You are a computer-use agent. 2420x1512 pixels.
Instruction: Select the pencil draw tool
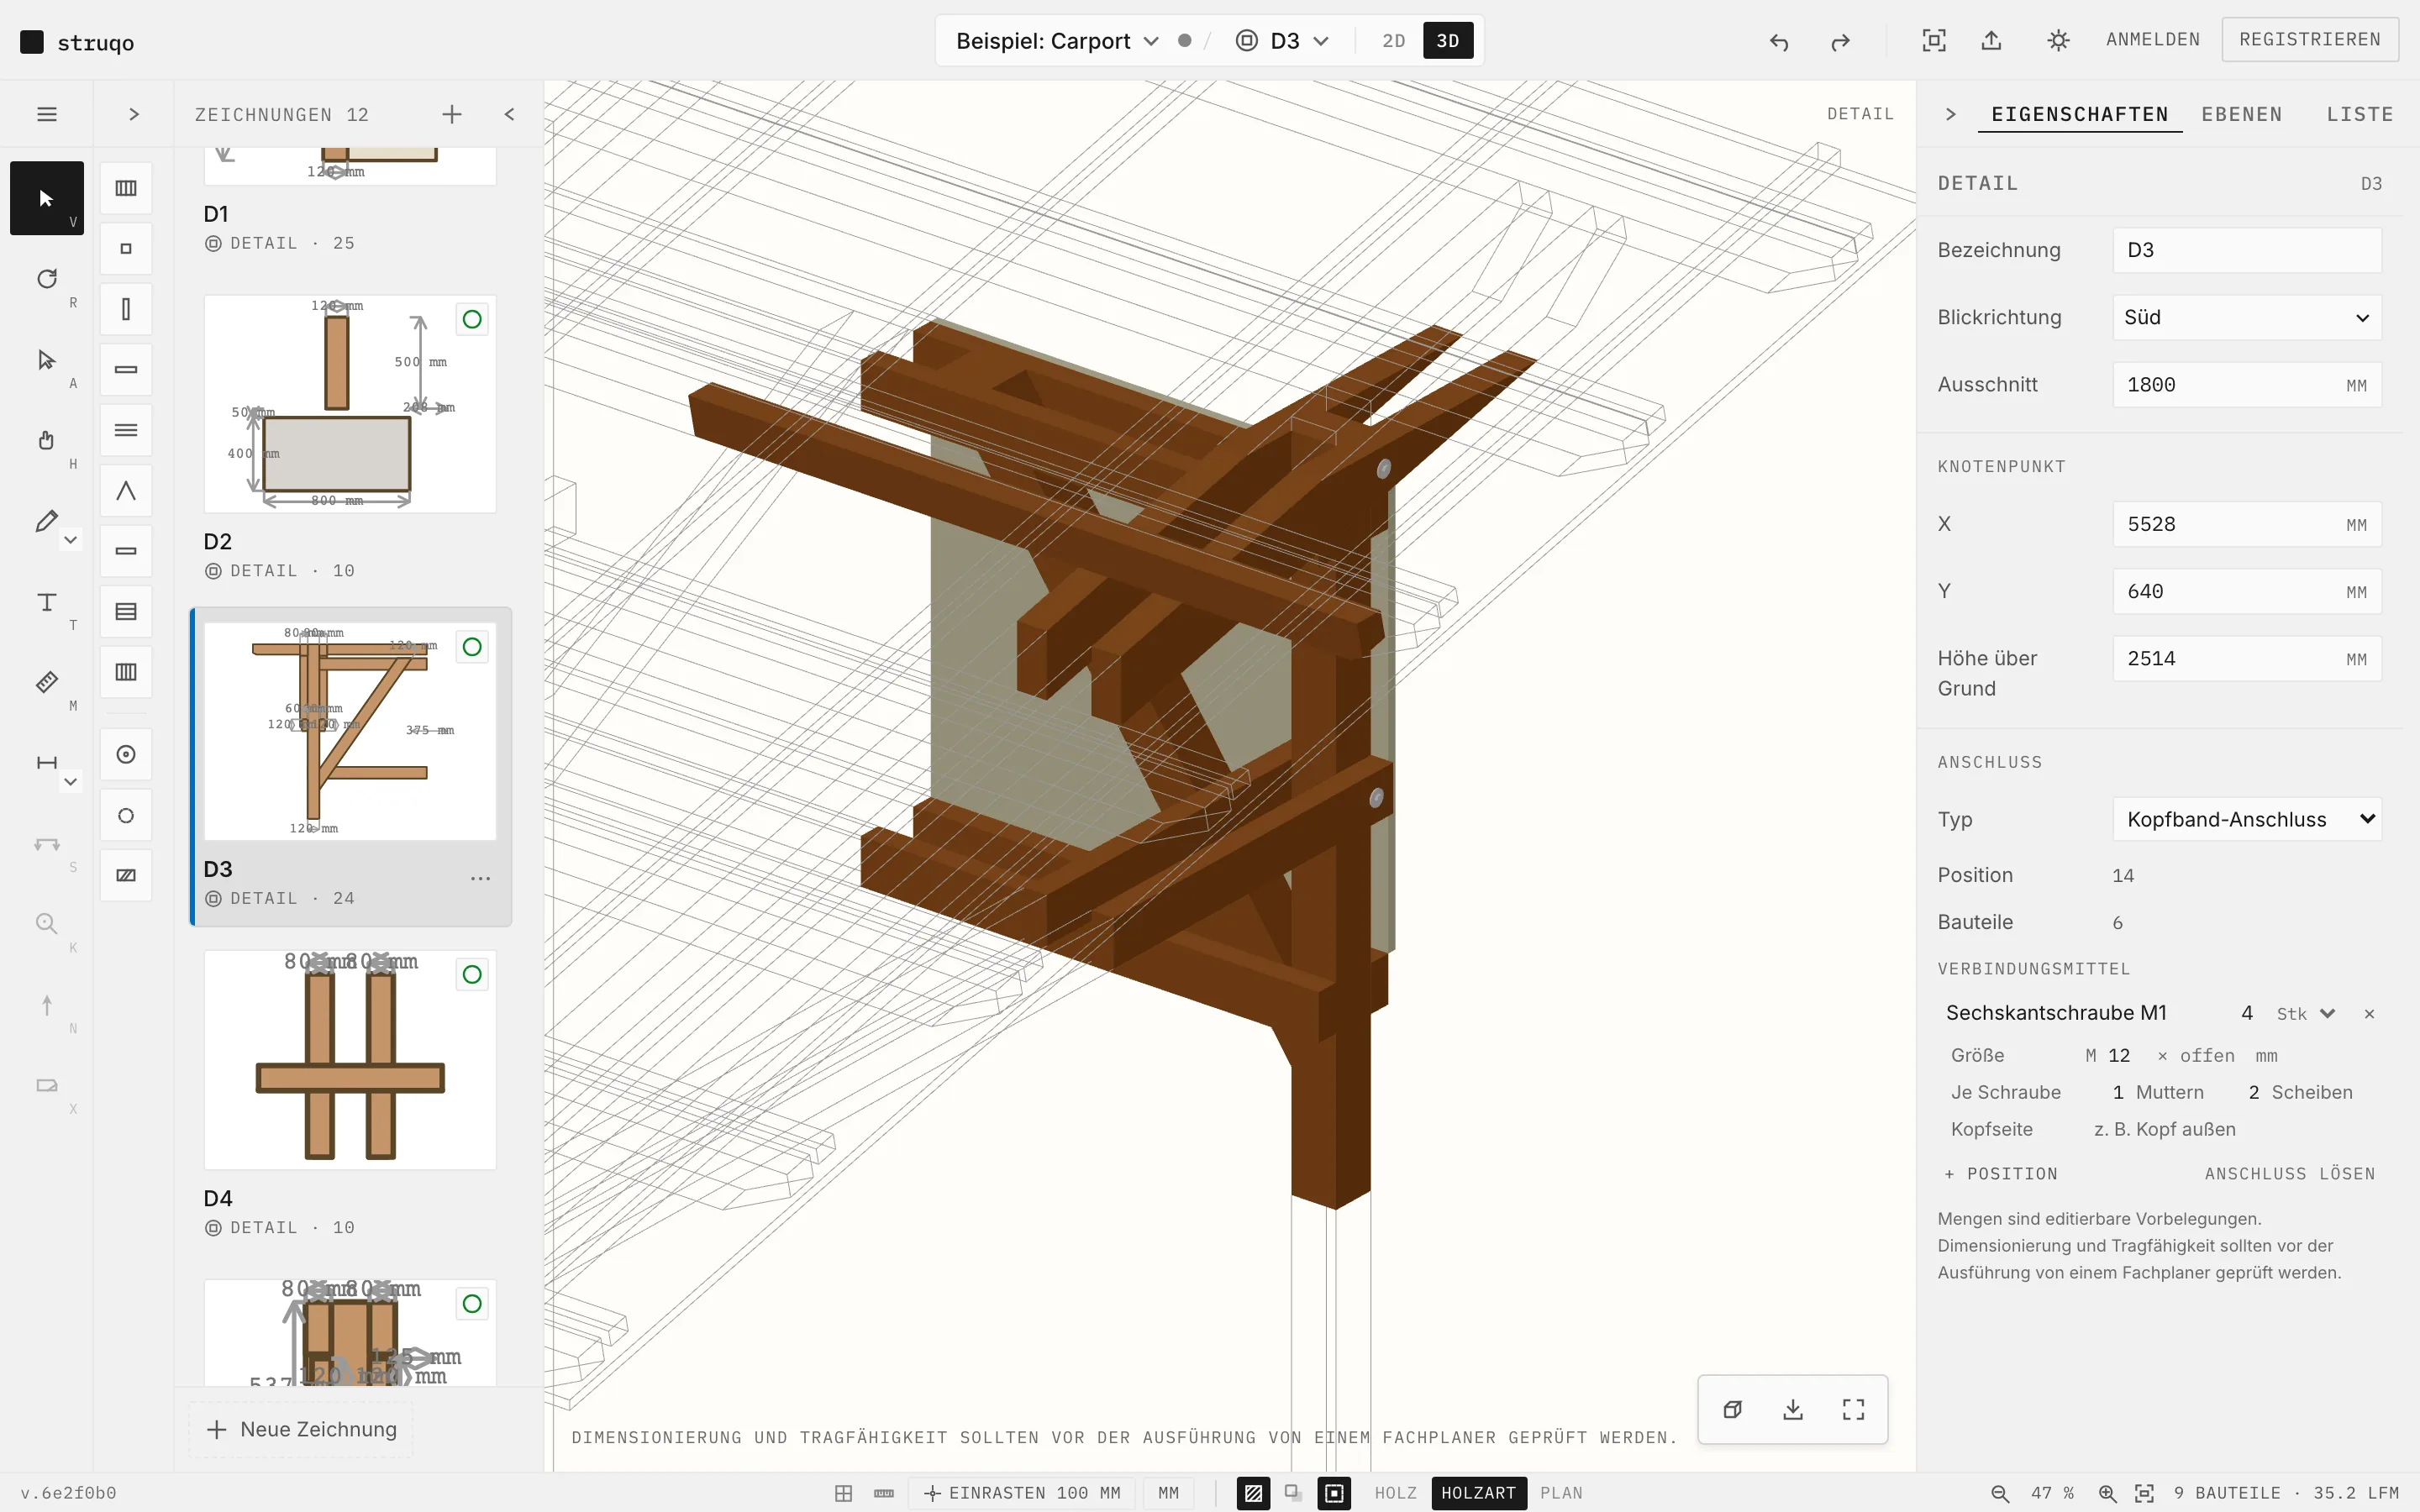(46, 521)
